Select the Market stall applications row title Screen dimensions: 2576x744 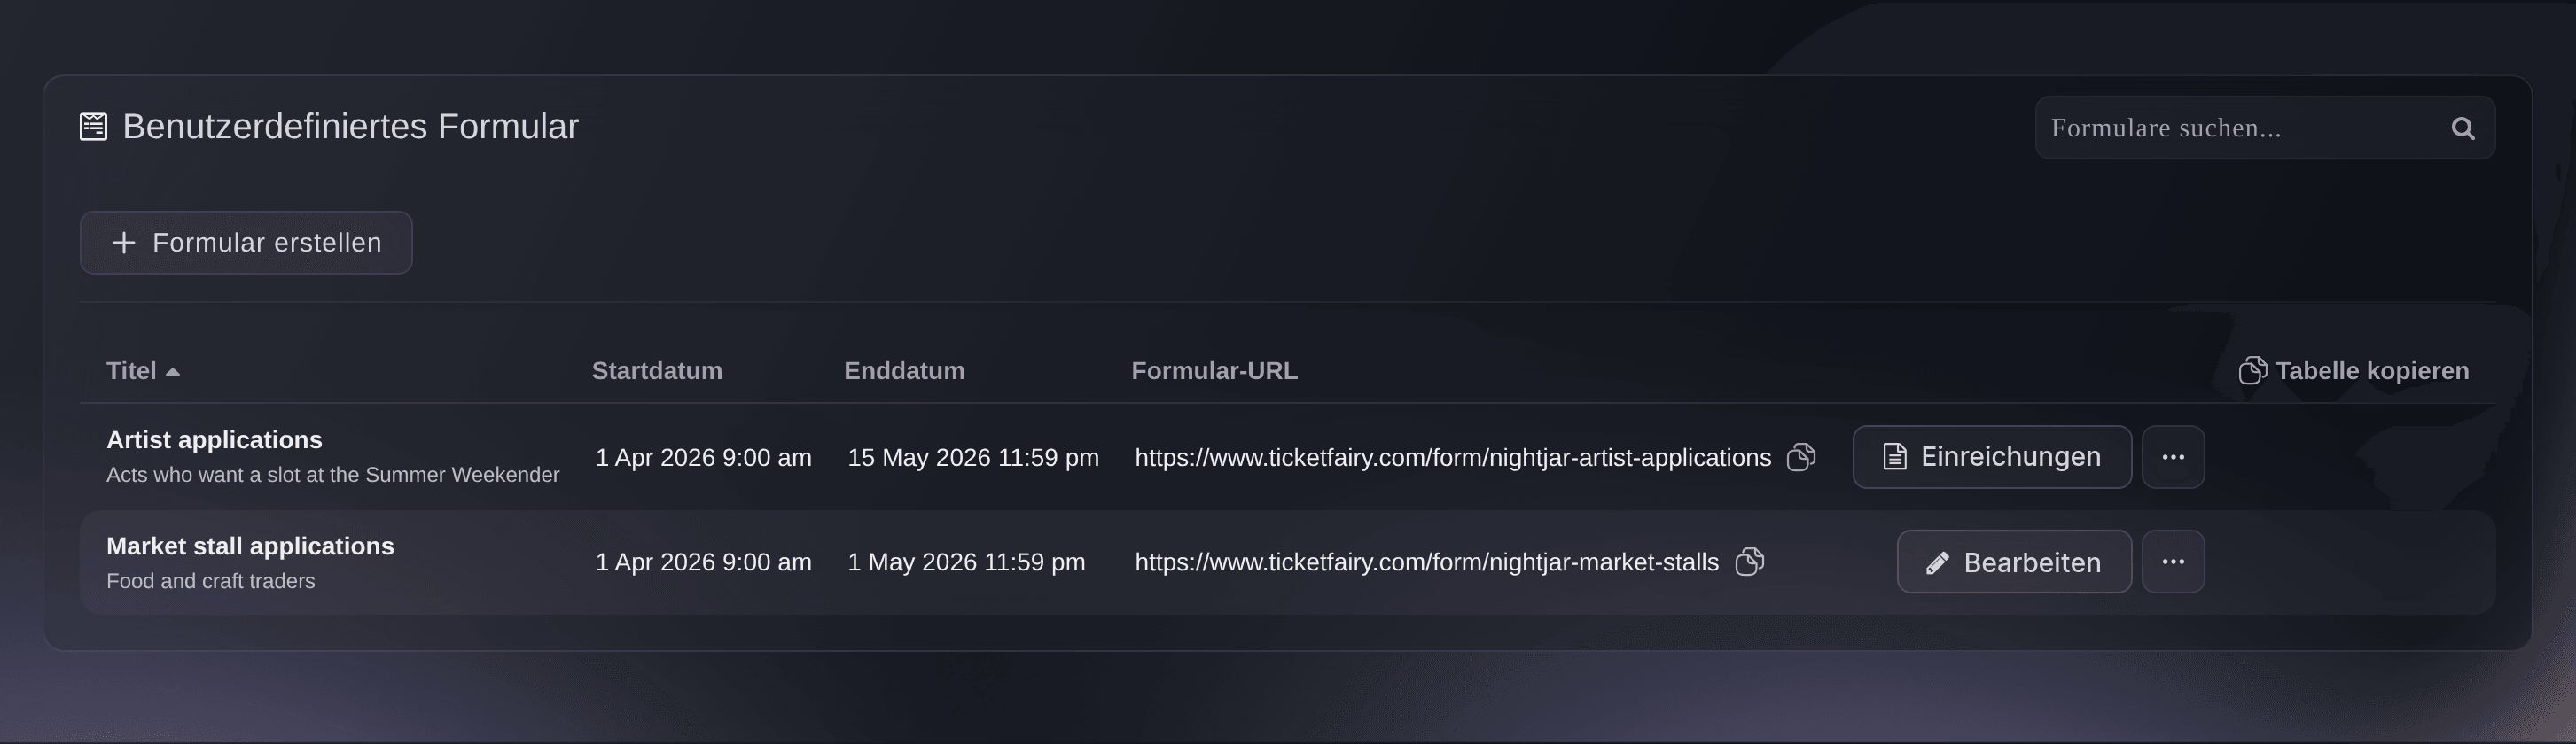250,546
